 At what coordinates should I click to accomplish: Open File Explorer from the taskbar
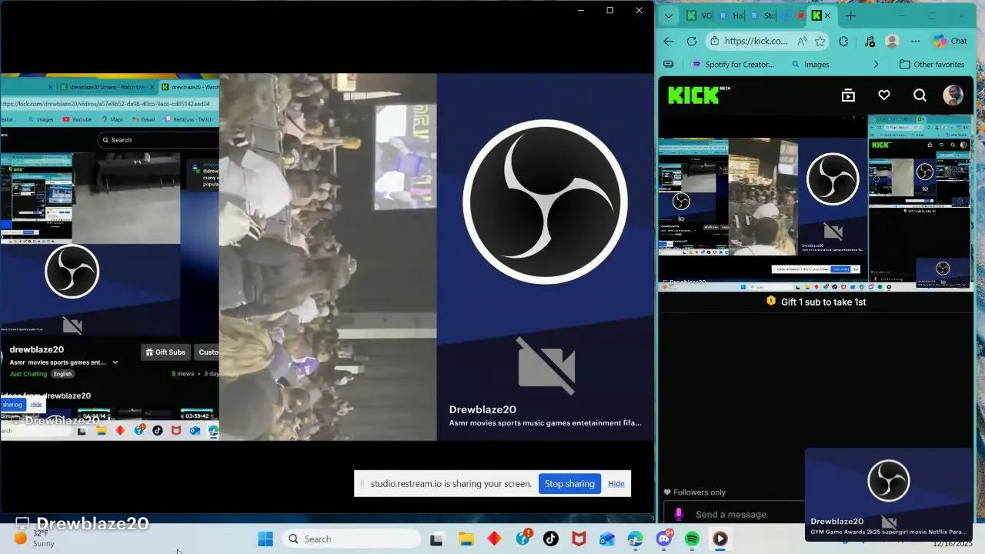click(x=466, y=539)
